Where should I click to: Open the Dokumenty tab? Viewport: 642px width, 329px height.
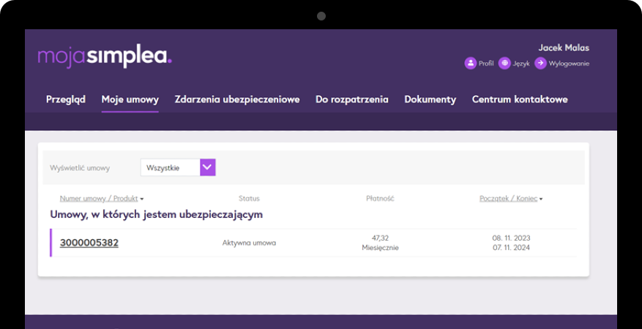point(430,99)
